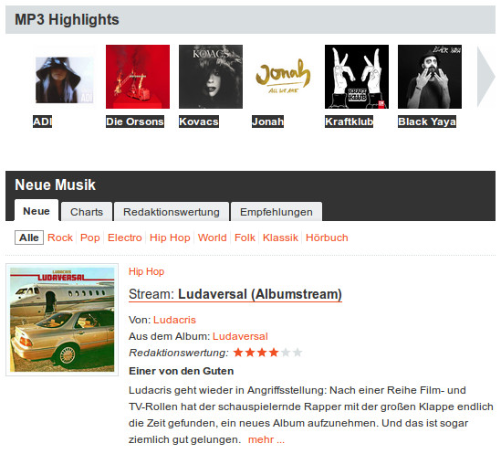Switch to the Charts tab

coord(87,212)
